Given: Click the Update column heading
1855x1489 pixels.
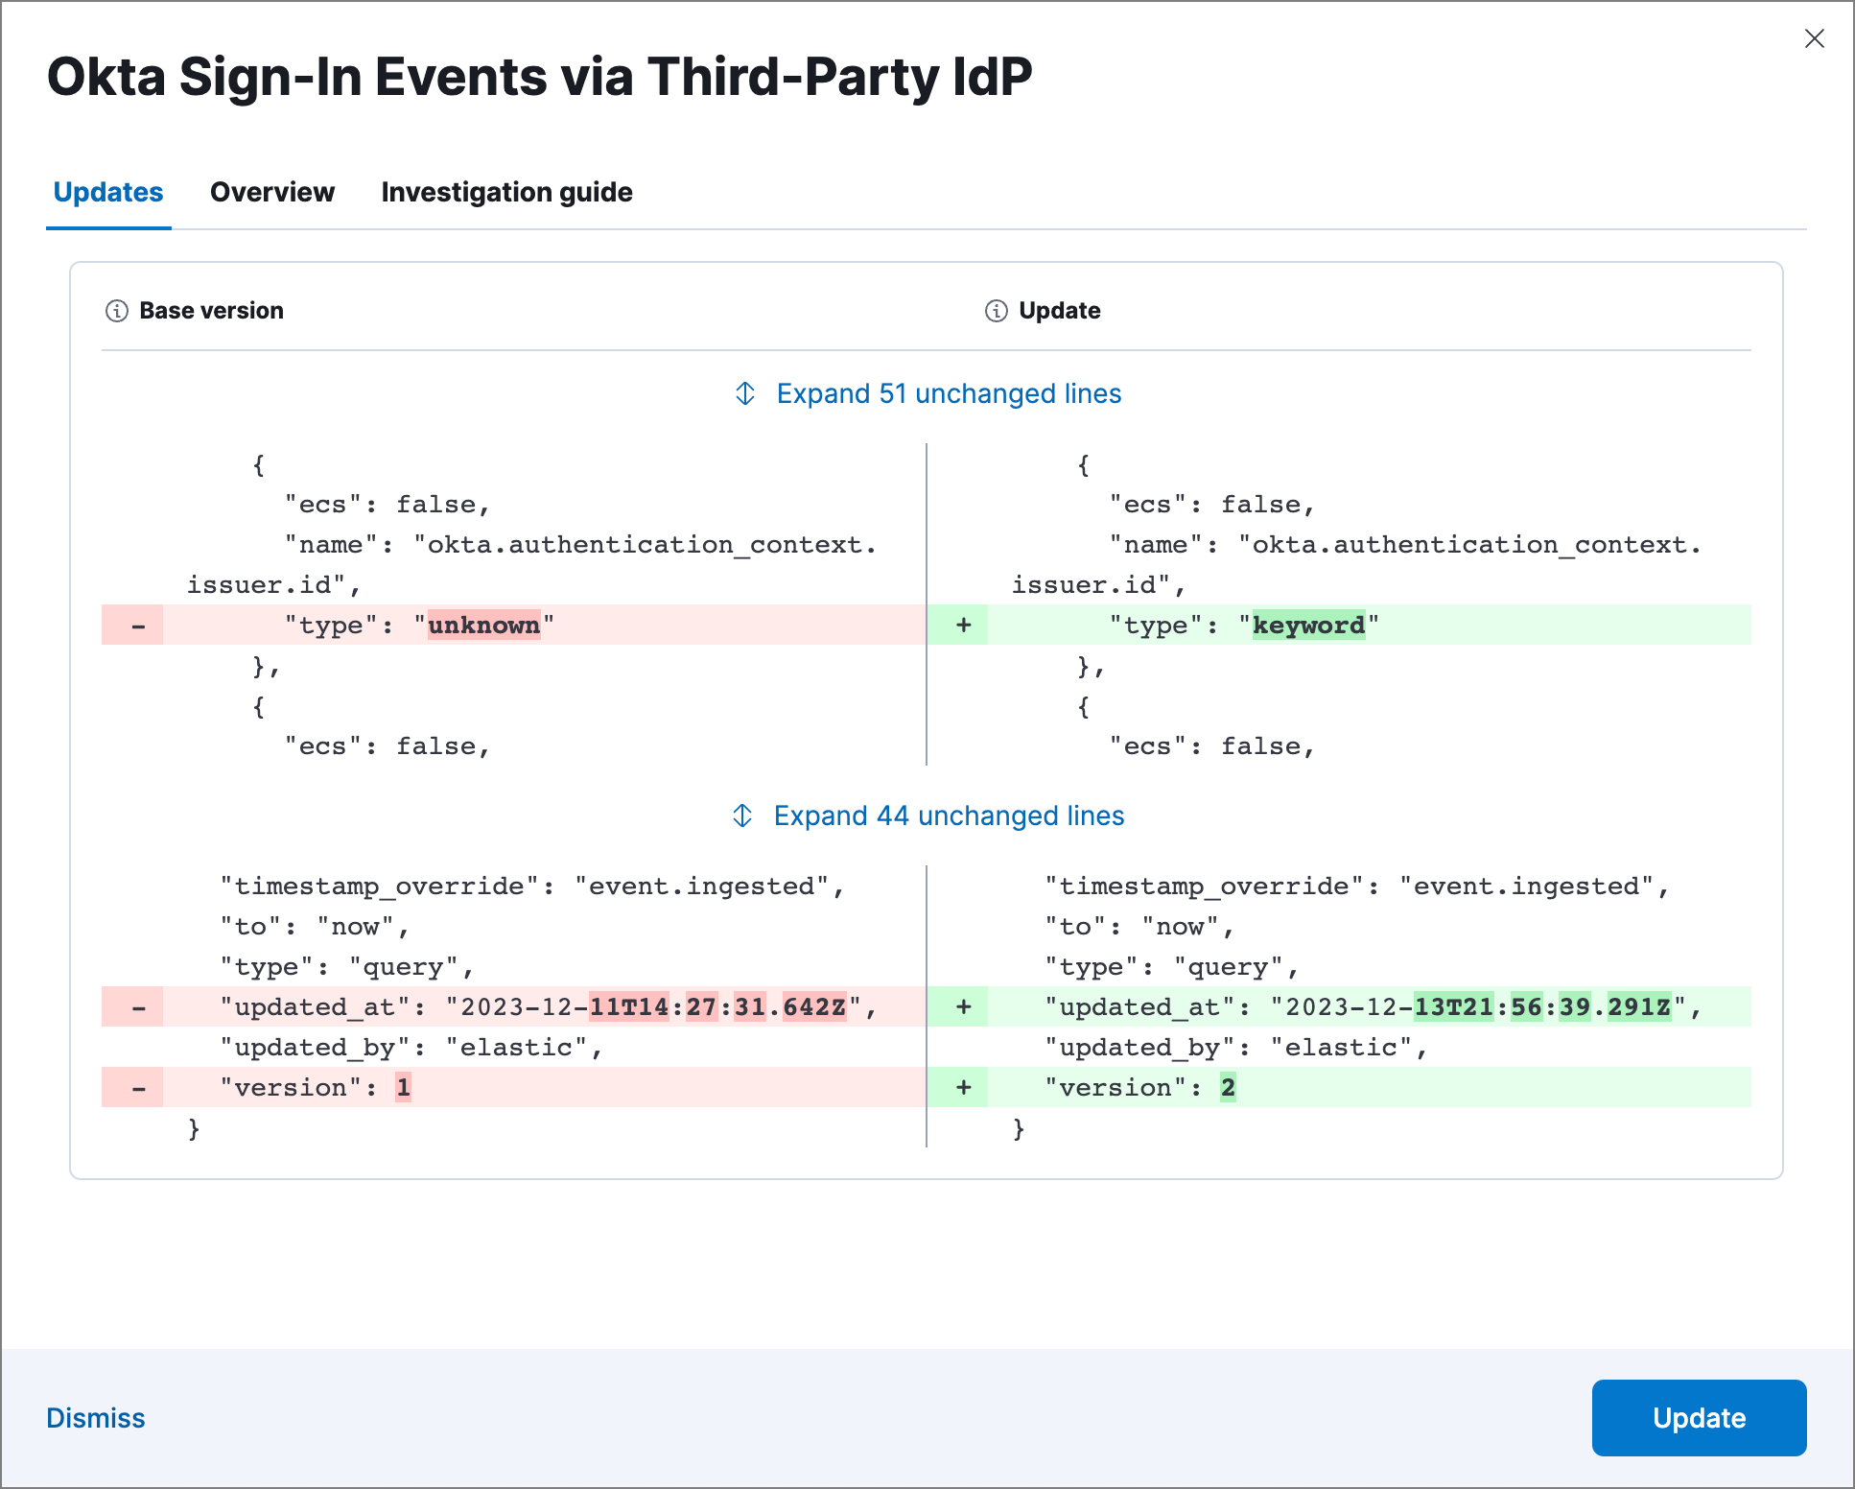Looking at the screenshot, I should [1059, 311].
